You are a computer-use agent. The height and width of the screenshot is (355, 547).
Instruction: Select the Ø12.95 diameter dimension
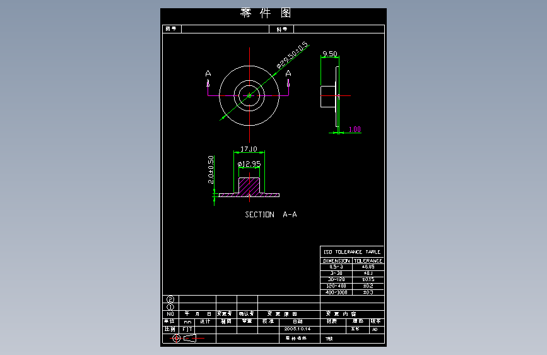coord(249,164)
